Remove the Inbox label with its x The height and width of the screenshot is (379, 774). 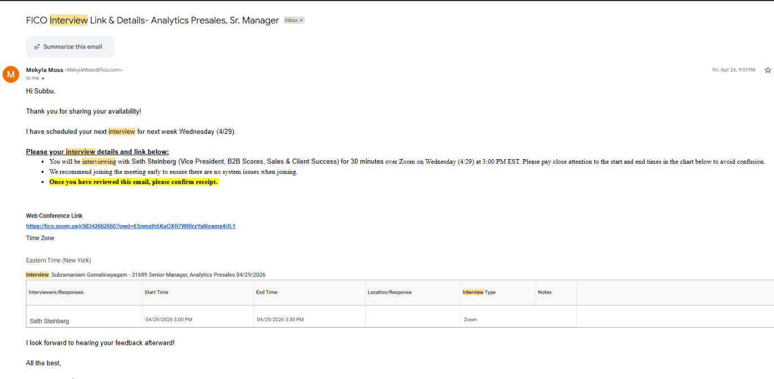(x=301, y=20)
